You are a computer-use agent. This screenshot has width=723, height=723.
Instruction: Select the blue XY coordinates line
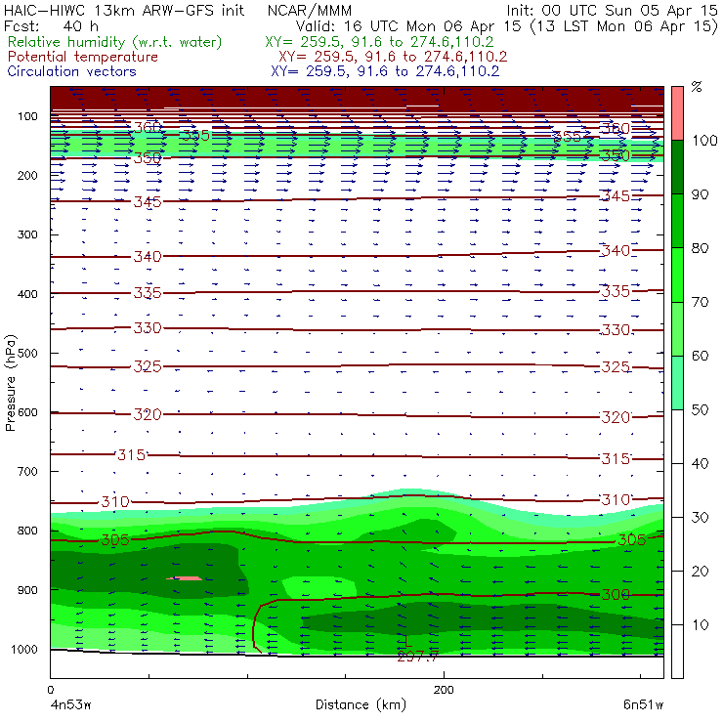(385, 71)
